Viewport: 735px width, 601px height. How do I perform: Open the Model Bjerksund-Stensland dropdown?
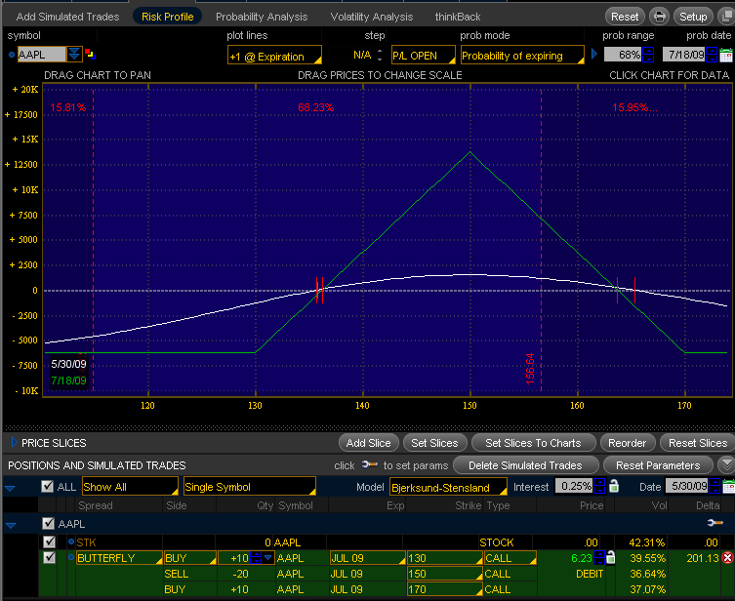point(448,486)
